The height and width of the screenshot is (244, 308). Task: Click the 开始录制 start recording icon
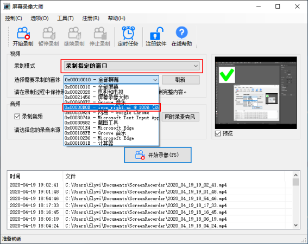(x=23, y=33)
